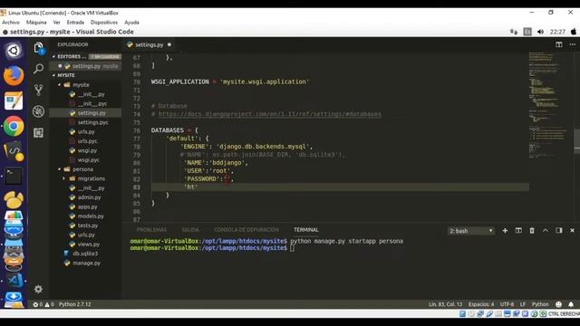Change end of line via LF
Image resolution: width=580 pixels, height=326 pixels.
click(x=523, y=304)
